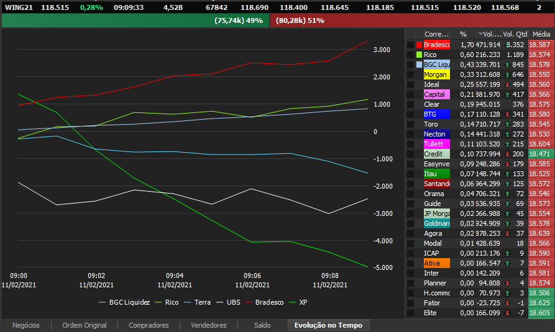Sort by the Corretora column header
555x332 pixels.
(x=436, y=34)
